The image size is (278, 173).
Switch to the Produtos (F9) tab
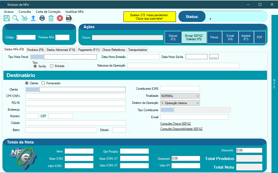[x=35, y=50]
